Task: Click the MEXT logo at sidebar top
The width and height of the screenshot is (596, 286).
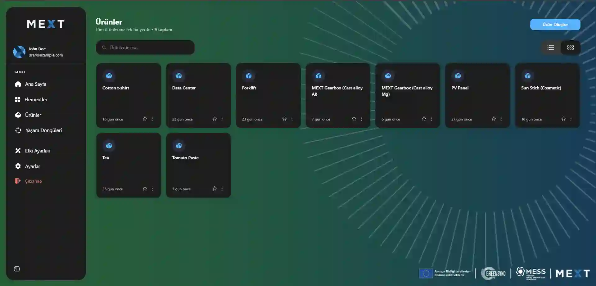Action: pyautogui.click(x=46, y=24)
